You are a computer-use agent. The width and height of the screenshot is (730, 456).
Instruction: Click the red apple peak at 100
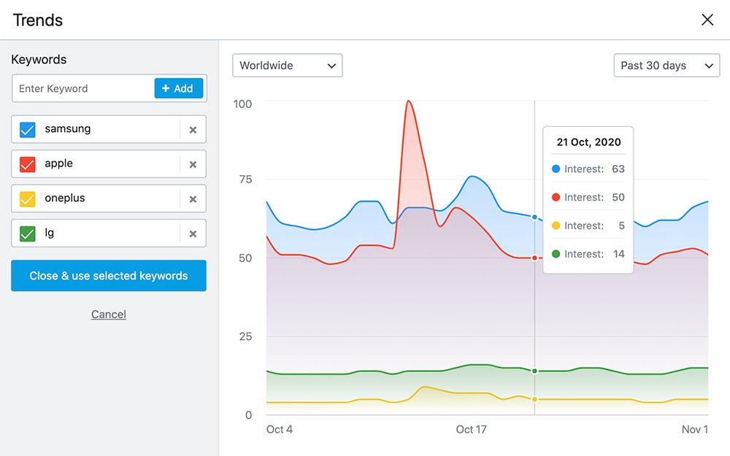click(x=409, y=101)
